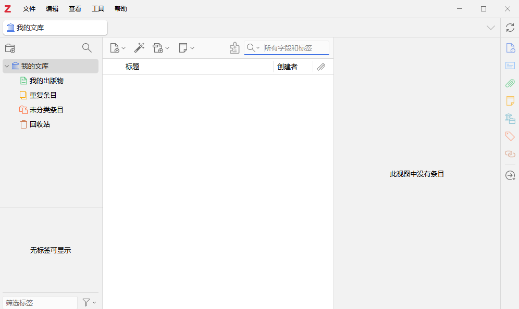519x309 pixels.
Task: Open the Attachments section paperclip icon
Action: tap(510, 83)
